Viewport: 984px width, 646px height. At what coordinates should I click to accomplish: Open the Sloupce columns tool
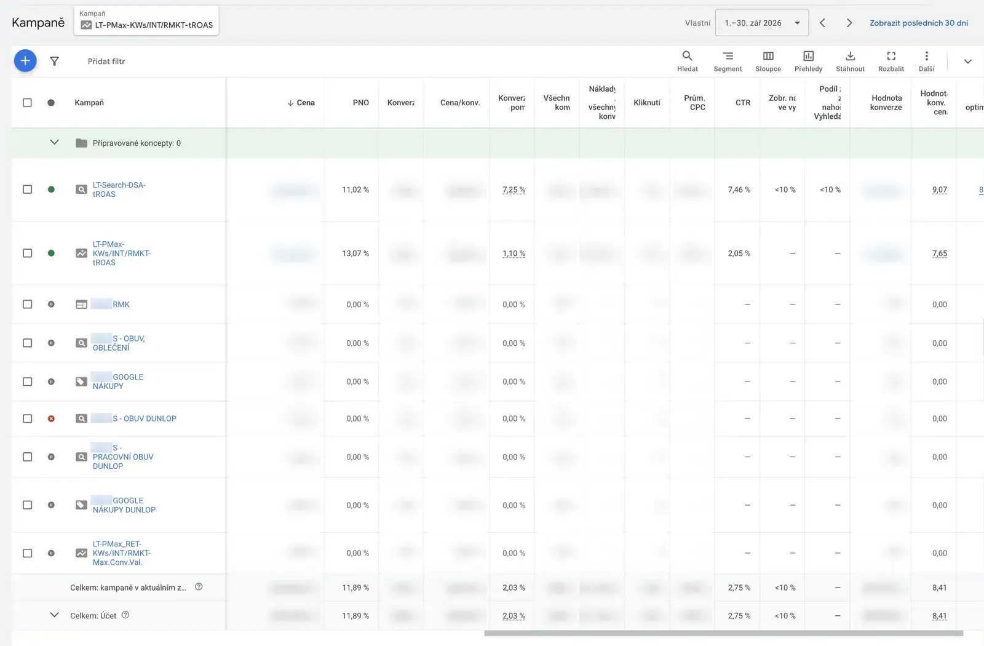pyautogui.click(x=768, y=61)
